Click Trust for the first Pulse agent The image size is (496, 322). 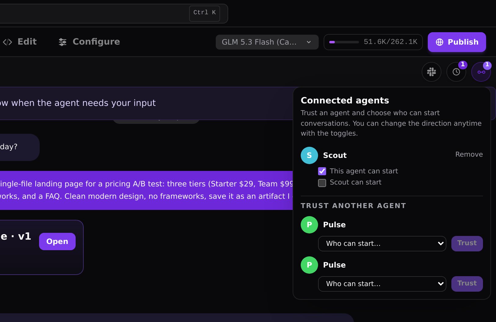click(467, 244)
